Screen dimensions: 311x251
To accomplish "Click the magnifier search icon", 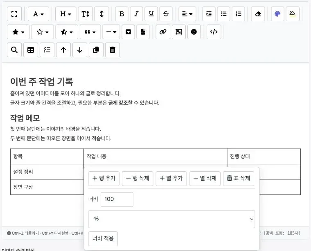I will [x=14, y=50].
